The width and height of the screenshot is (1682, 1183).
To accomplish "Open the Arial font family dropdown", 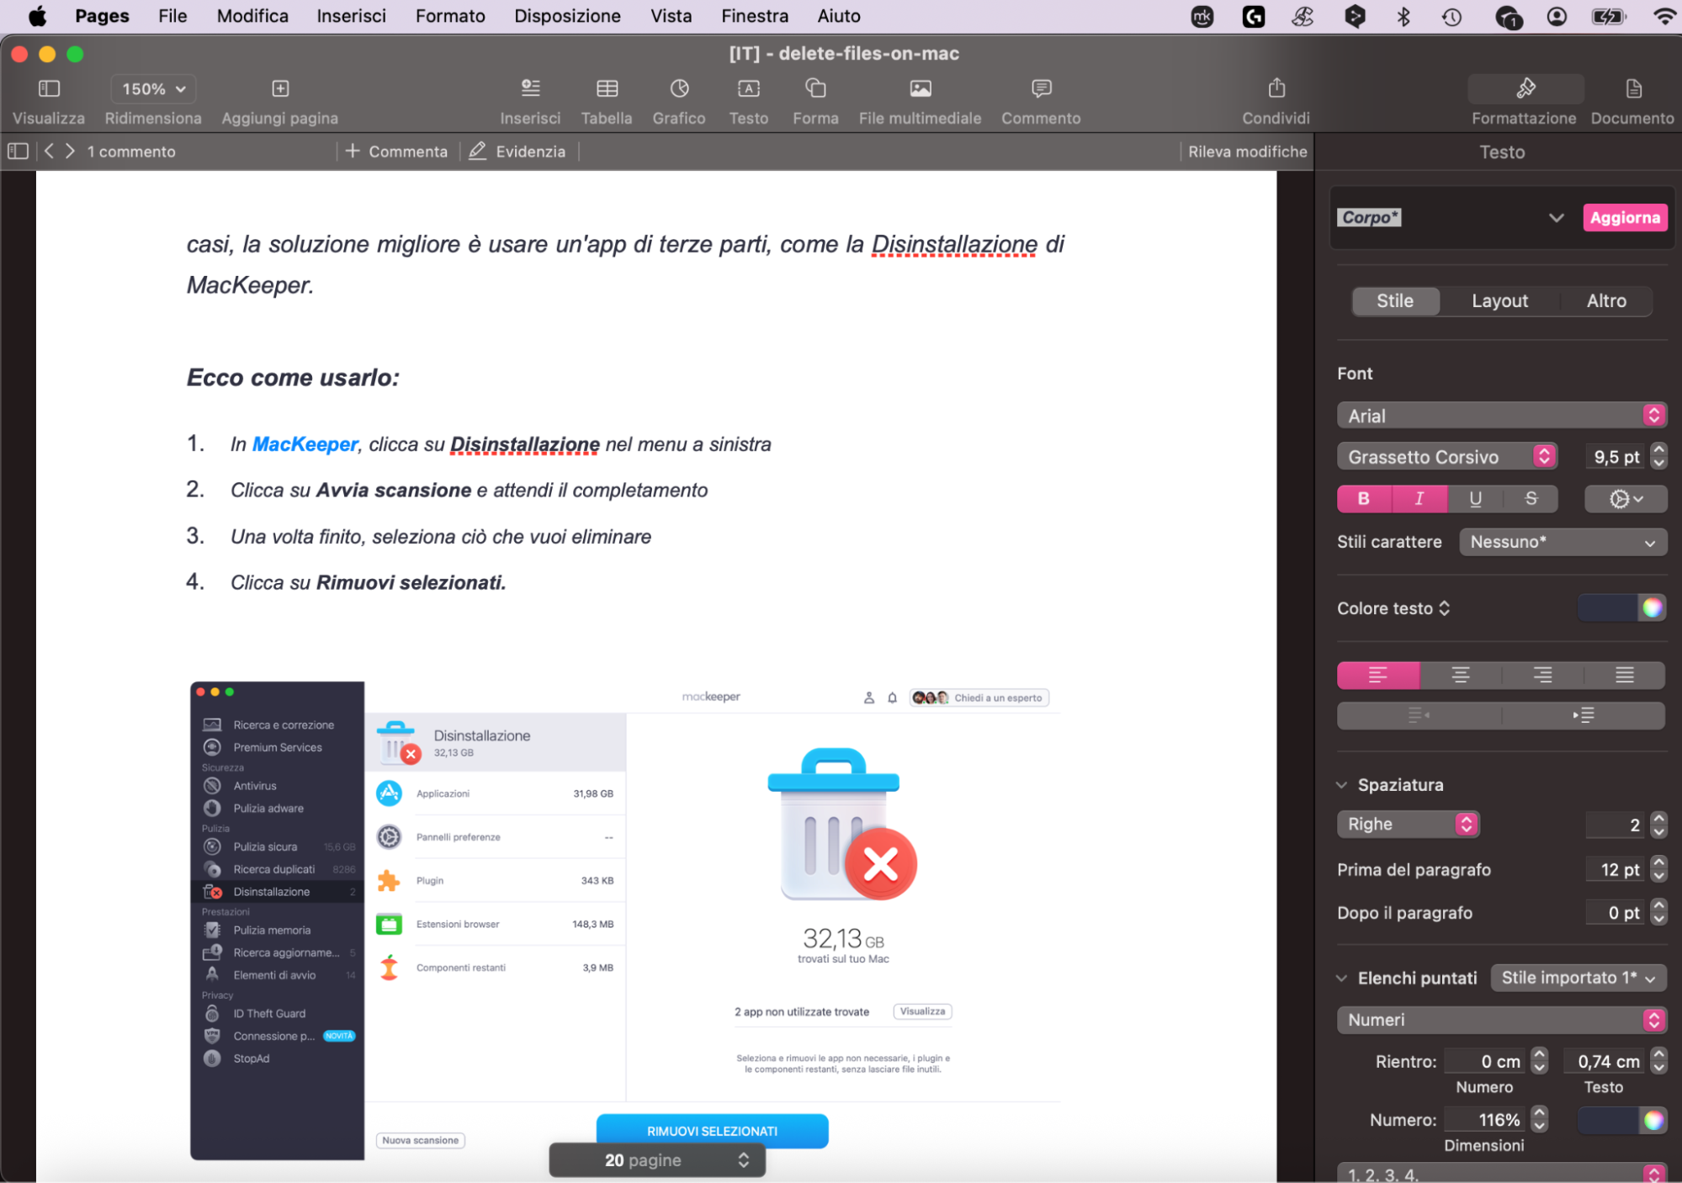I will coord(1501,416).
